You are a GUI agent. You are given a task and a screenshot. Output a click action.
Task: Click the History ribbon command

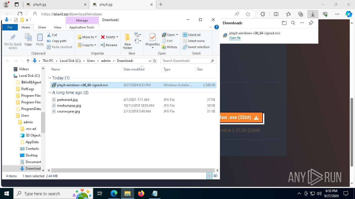pos(169,47)
